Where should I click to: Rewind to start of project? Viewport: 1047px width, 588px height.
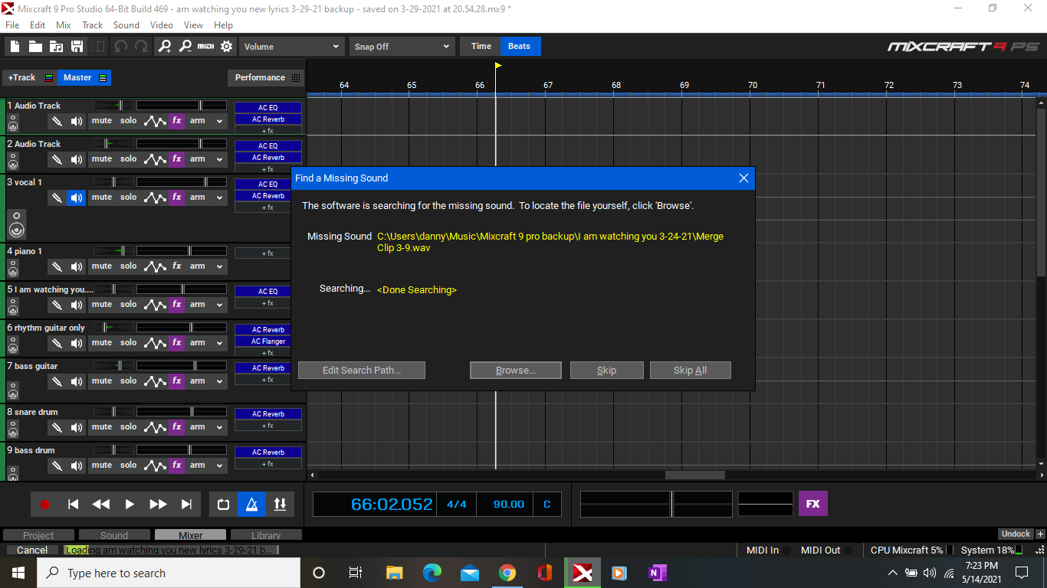click(x=73, y=505)
